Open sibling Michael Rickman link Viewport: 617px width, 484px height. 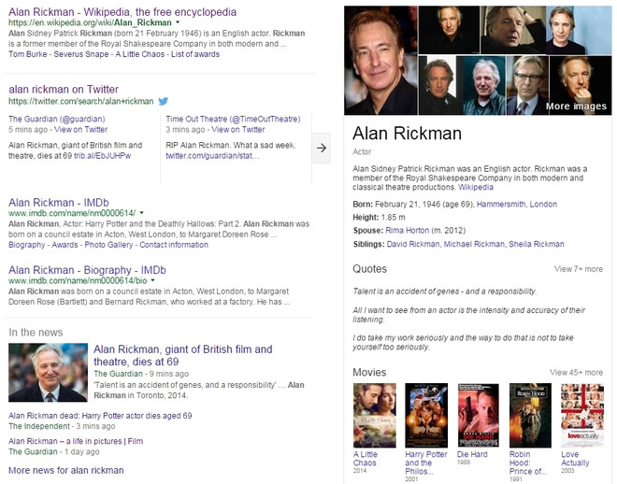pyautogui.click(x=474, y=244)
